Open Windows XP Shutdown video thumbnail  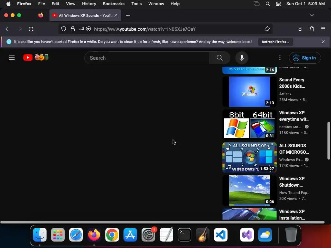pos(249,190)
